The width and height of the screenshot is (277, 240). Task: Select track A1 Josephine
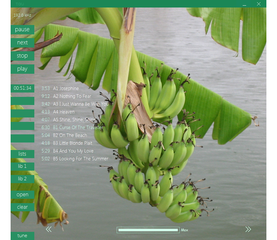66,88
